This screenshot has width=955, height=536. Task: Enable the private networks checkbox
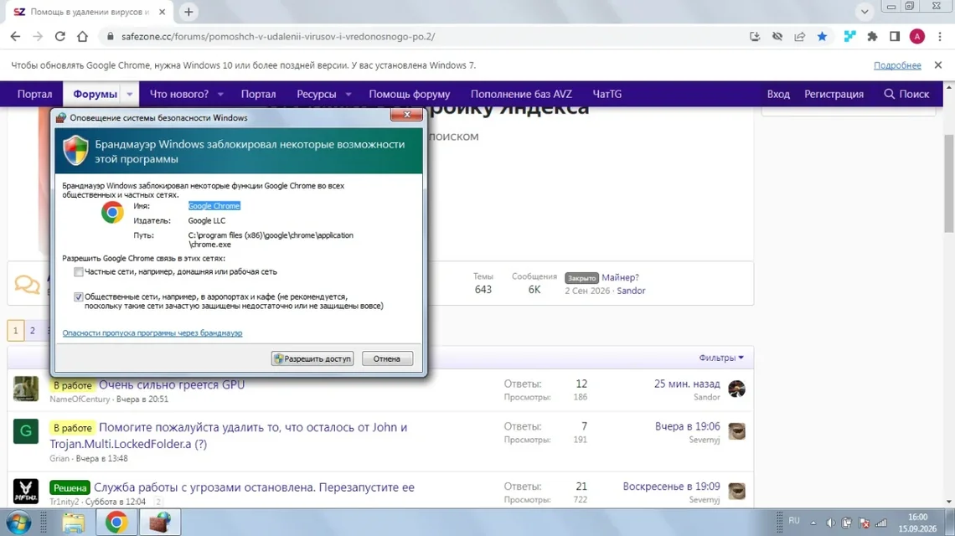[79, 271]
